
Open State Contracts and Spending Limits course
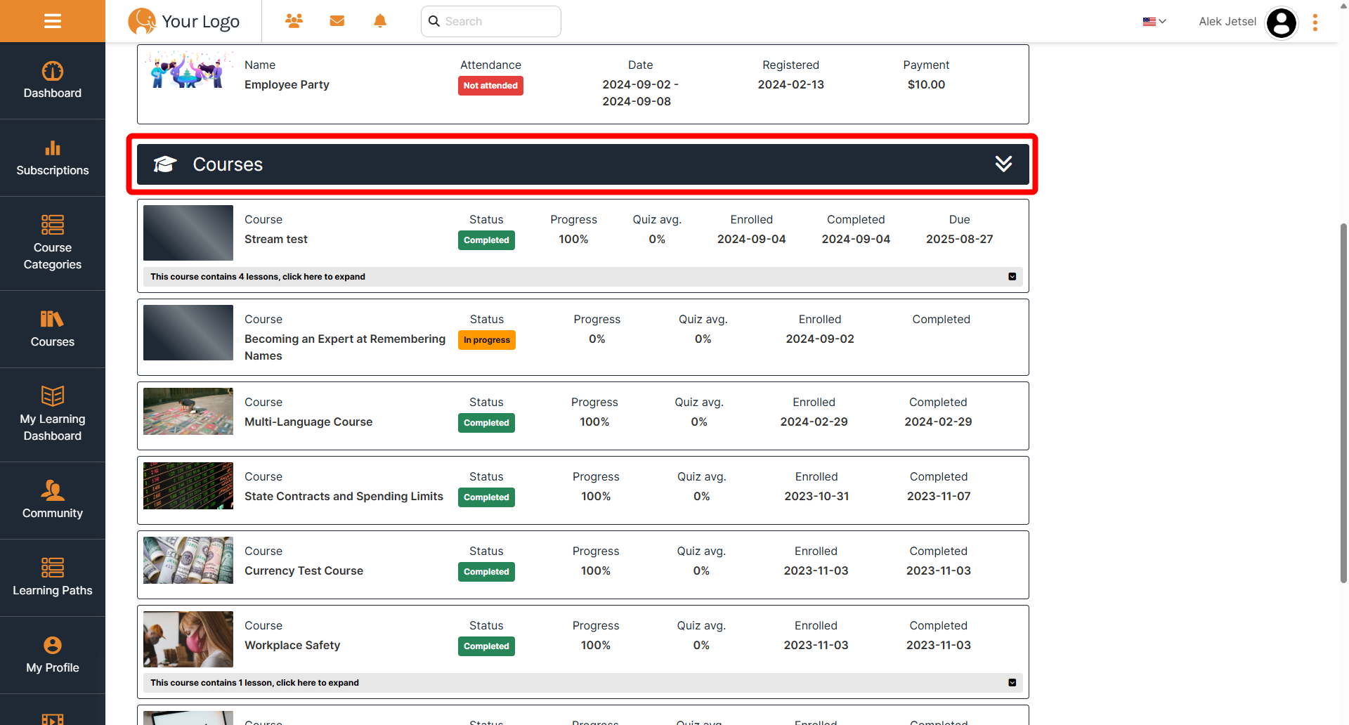(344, 497)
